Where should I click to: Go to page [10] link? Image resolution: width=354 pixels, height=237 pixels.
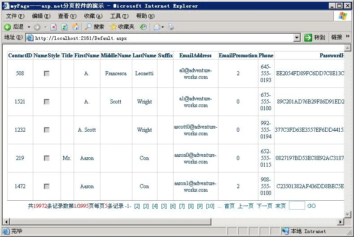210,206
